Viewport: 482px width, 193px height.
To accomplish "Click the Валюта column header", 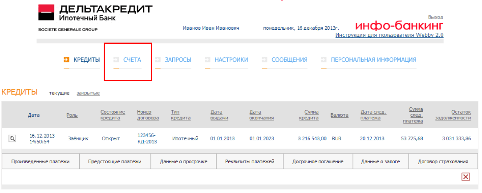I will click(x=340, y=115).
